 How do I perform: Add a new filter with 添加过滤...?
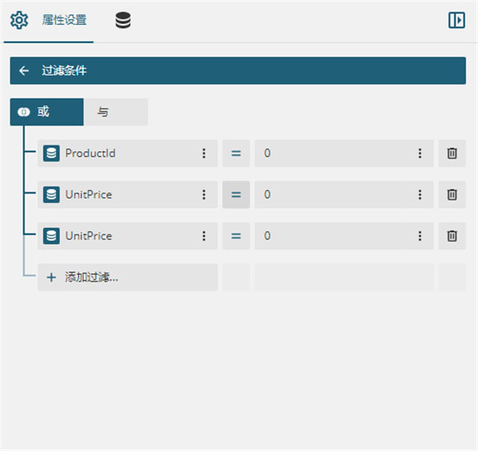click(x=127, y=277)
